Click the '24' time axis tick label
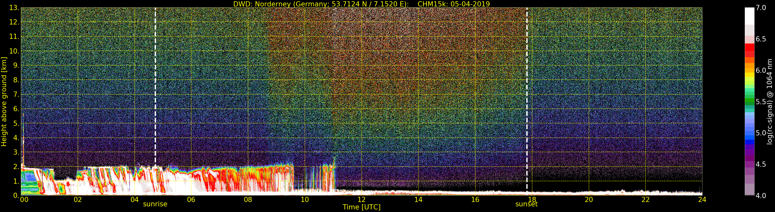 point(702,199)
